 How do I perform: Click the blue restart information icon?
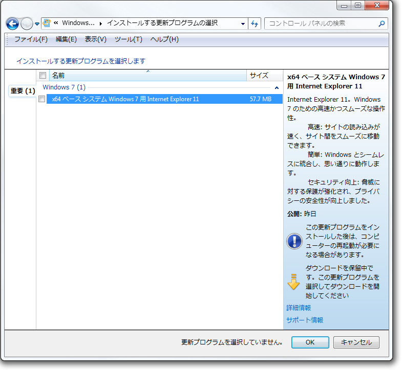pyautogui.click(x=294, y=241)
